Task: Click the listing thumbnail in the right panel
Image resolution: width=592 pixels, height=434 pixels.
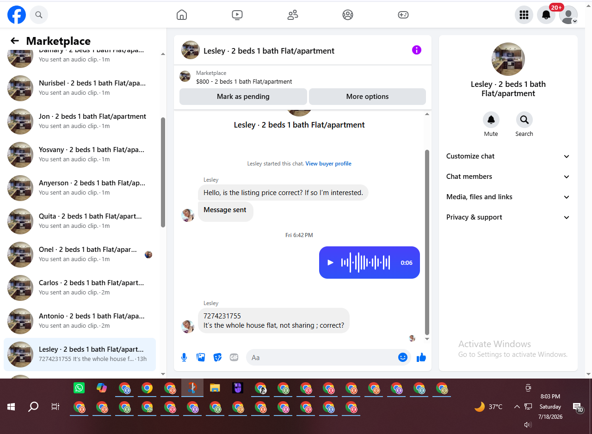Action: (508, 59)
